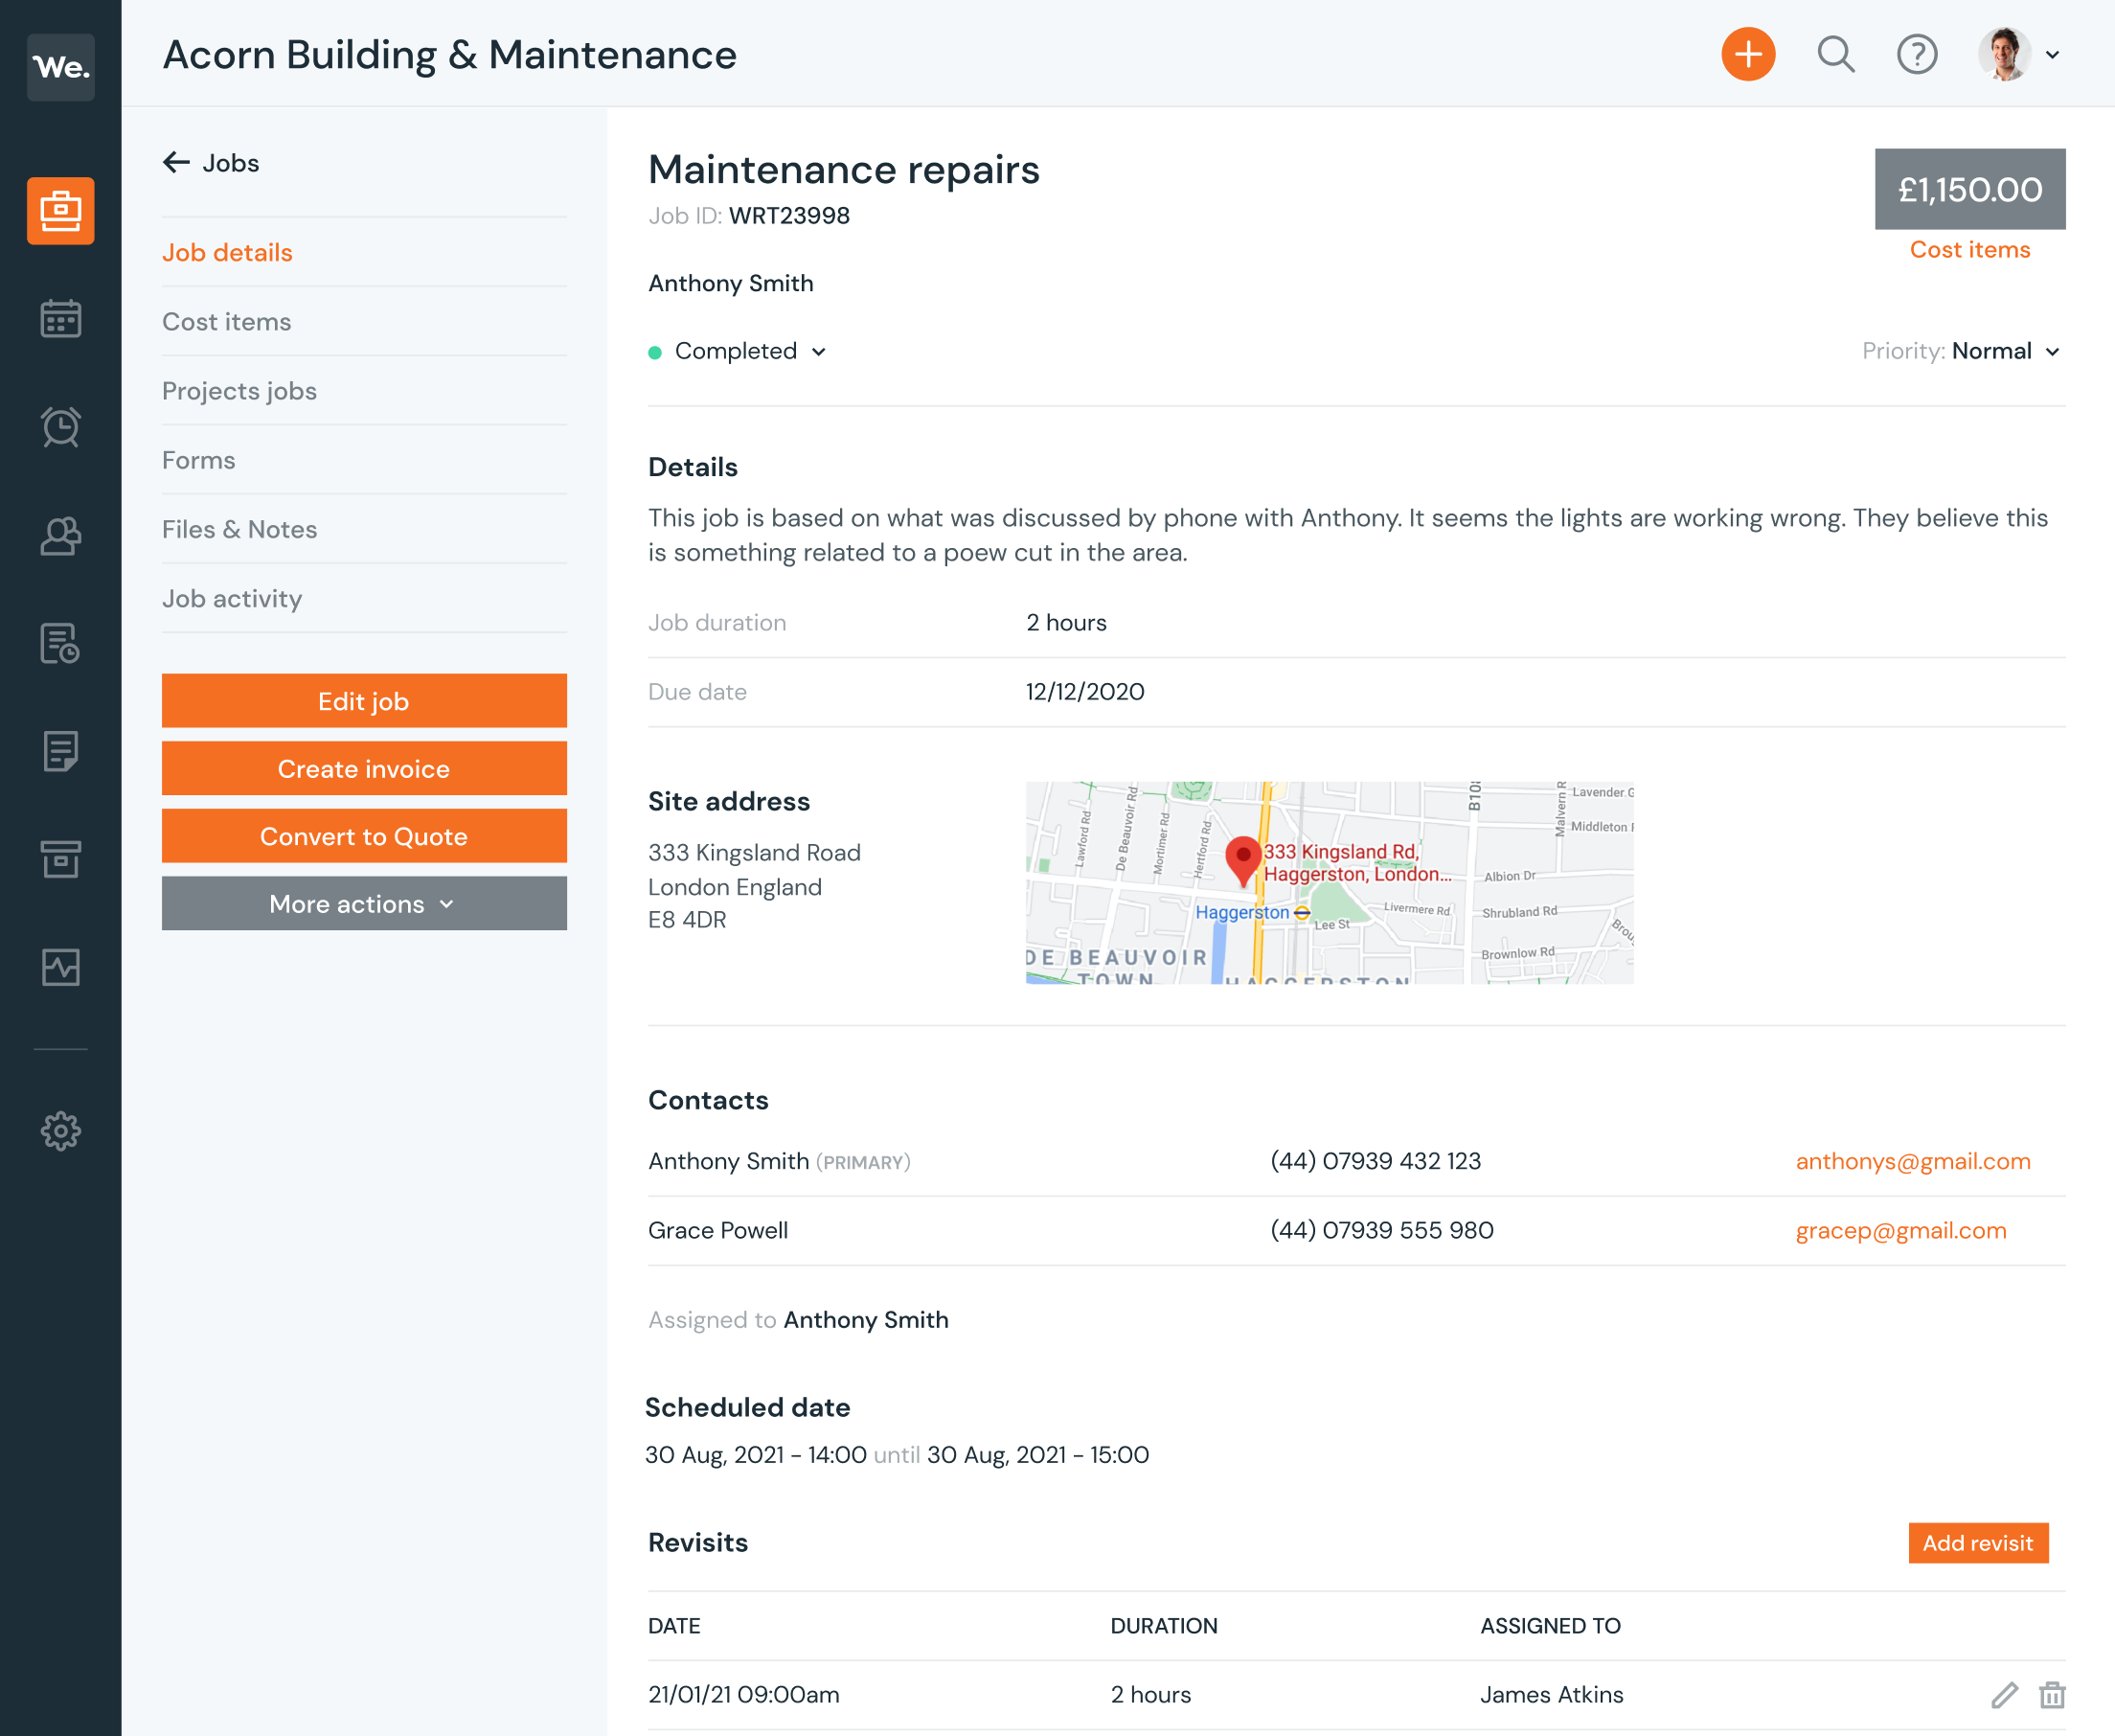This screenshot has height=1736, width=2115.
Task: Select the Settings gear icon in sidebar
Action: [59, 1130]
